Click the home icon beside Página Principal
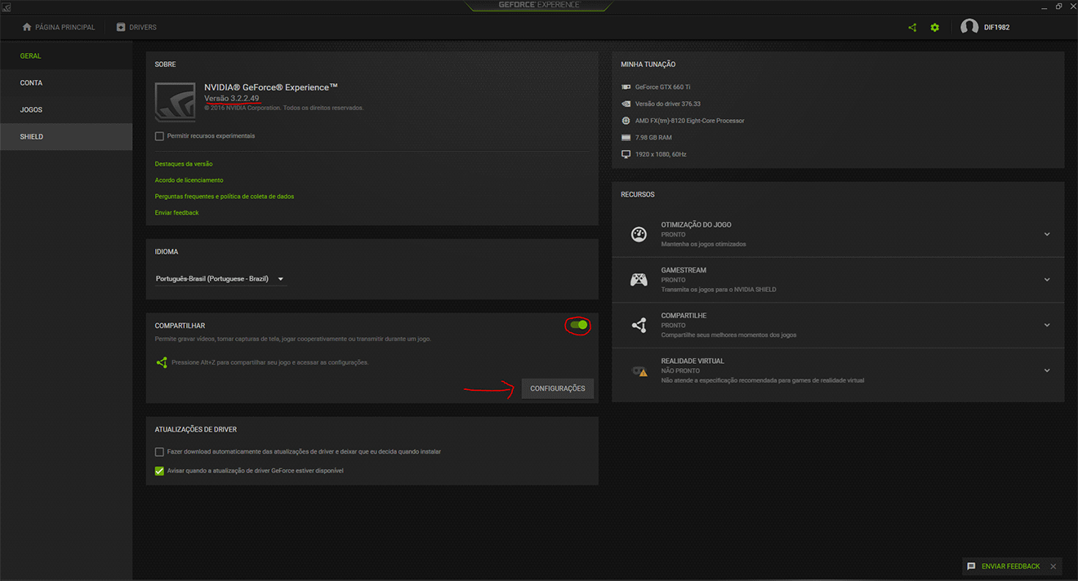The width and height of the screenshot is (1078, 581). (27, 27)
